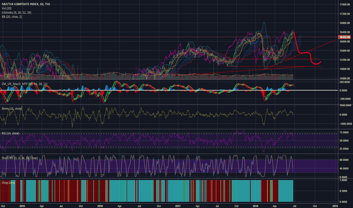Click the 15200.00 price axis label
The height and width of the screenshot is (208, 353).
click(x=345, y=60)
